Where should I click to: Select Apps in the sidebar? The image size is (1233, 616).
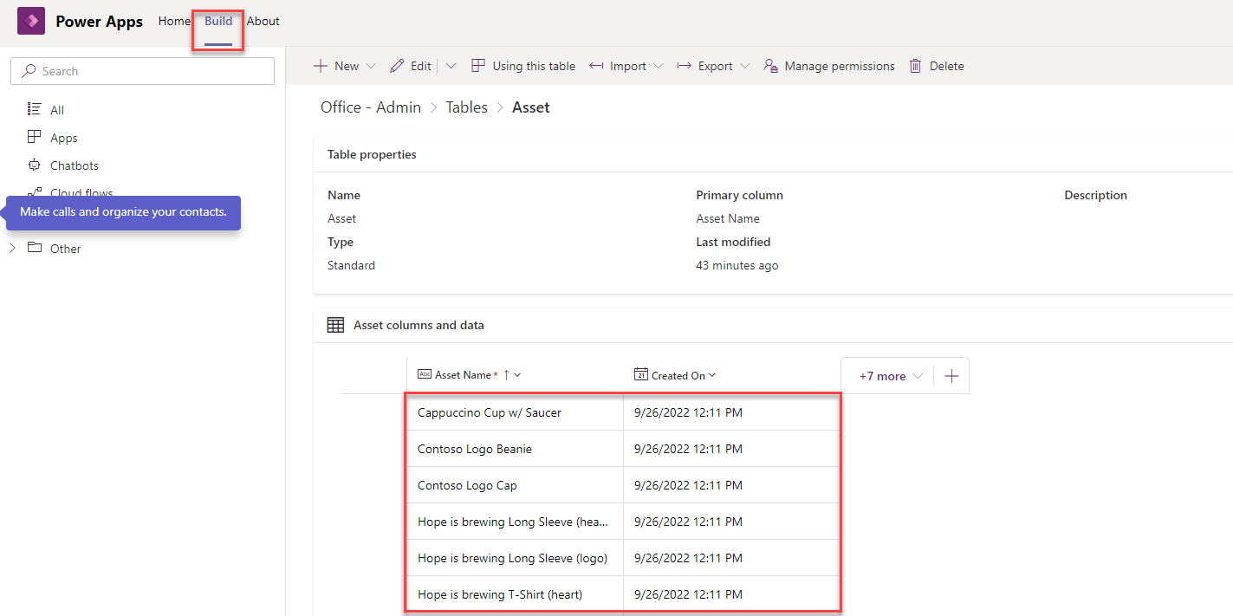pyautogui.click(x=64, y=138)
